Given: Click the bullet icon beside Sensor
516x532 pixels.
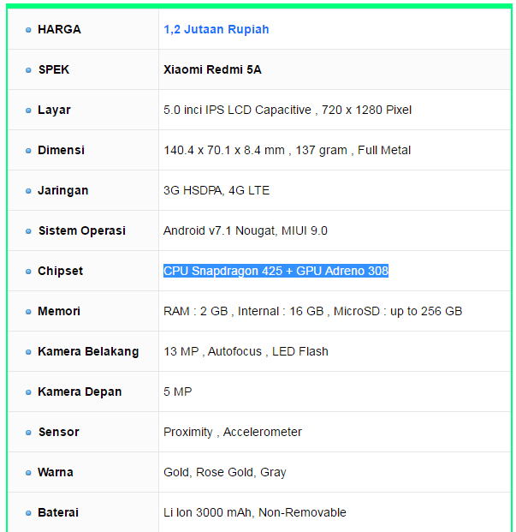Looking at the screenshot, I should 28,433.
